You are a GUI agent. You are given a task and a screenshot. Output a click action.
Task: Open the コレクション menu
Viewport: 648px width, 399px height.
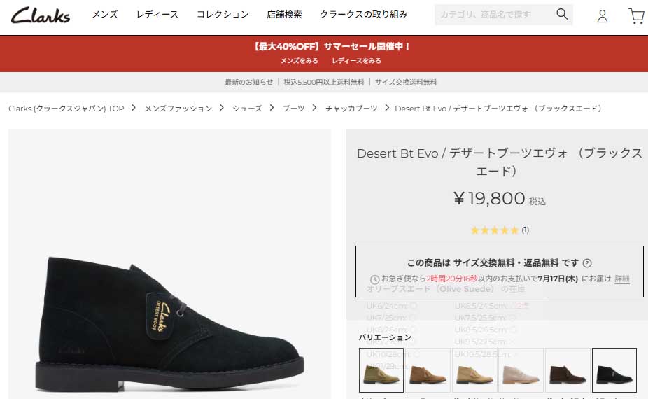pyautogui.click(x=223, y=15)
